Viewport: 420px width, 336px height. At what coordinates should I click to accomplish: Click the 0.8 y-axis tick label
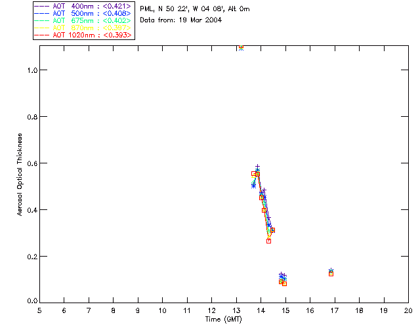pos(31,117)
